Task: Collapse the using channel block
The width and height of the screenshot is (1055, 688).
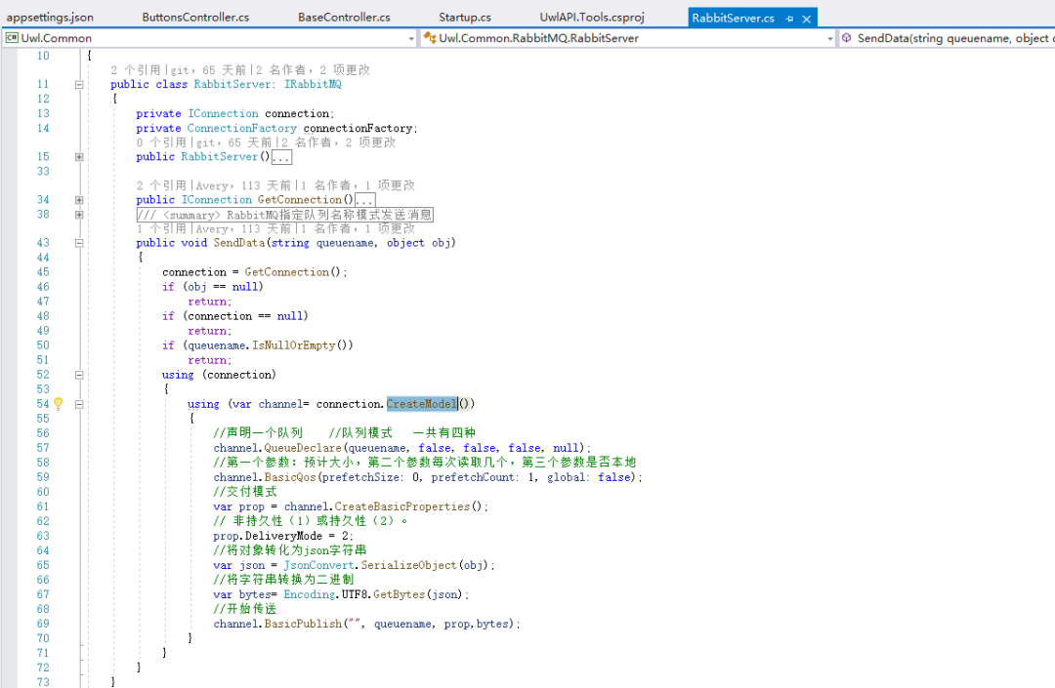Action: pos(79,404)
